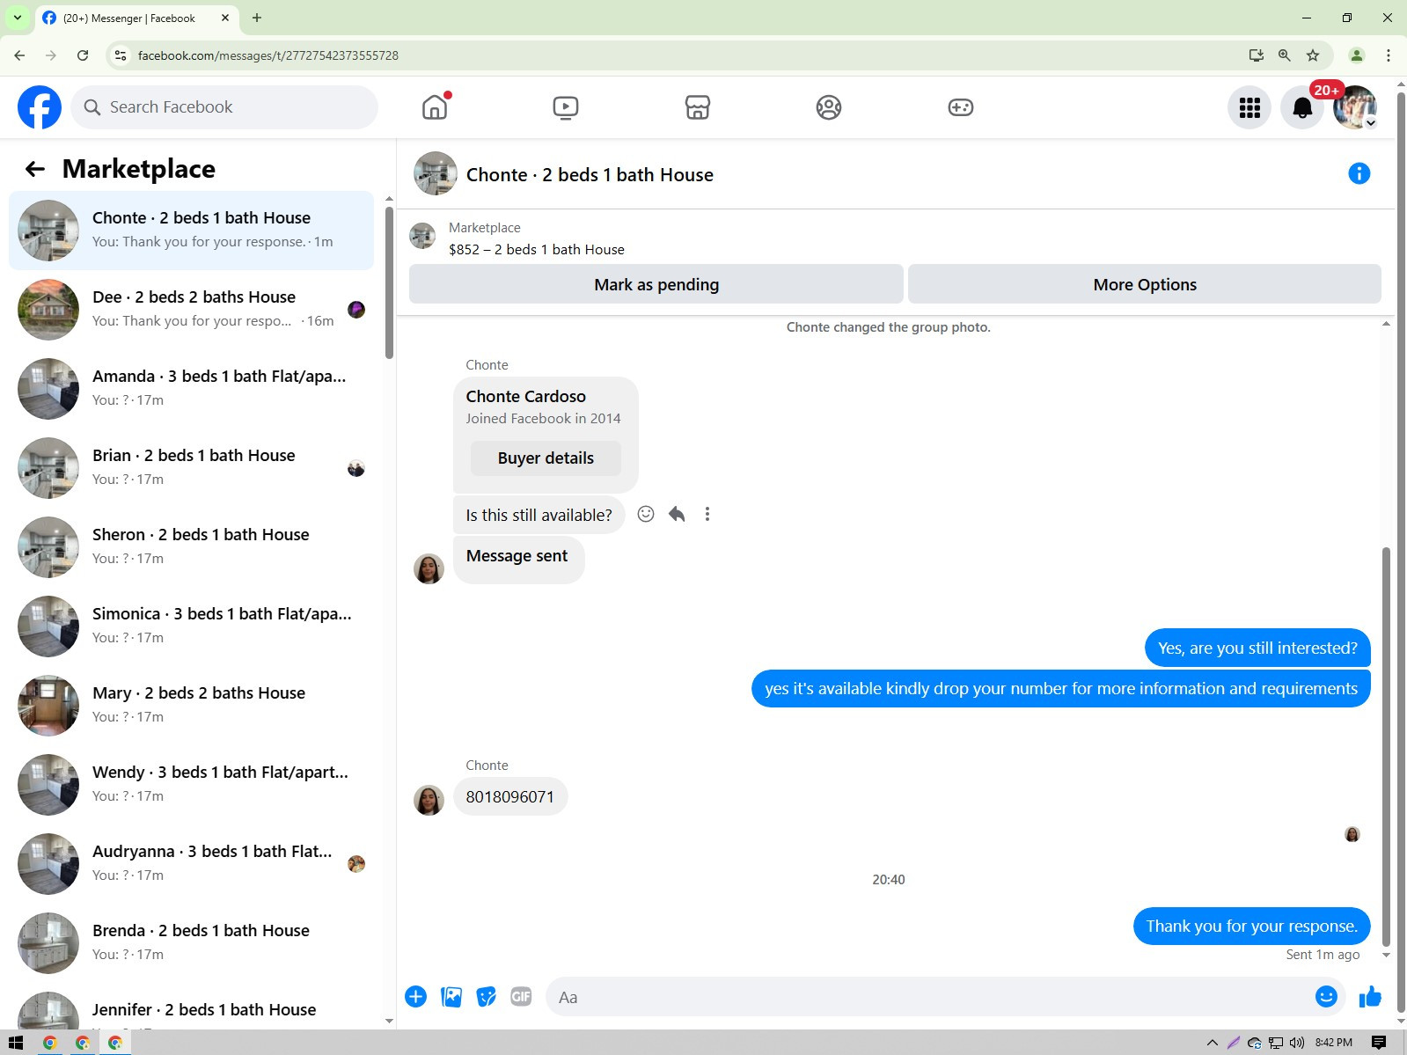Click Chonte's avatar beside phone number message

pos(429,800)
